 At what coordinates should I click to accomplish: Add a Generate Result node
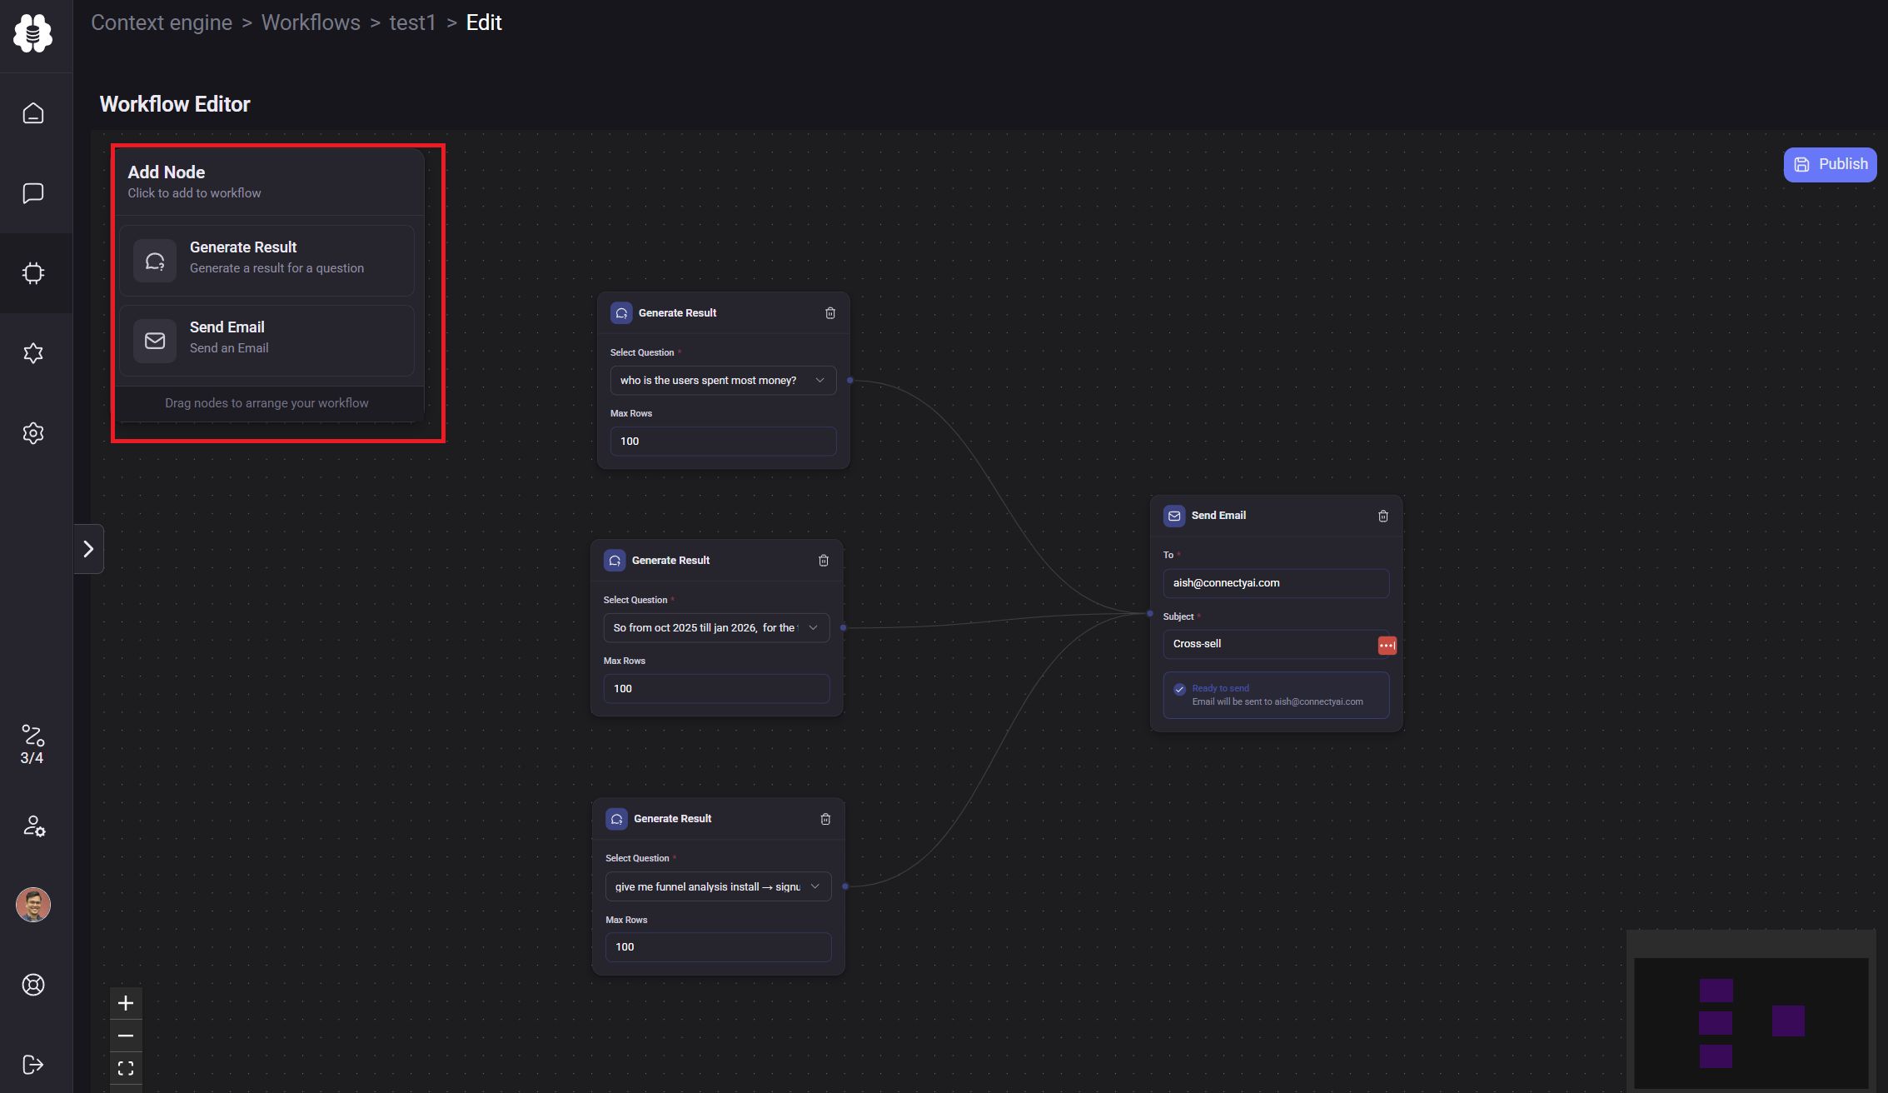267,260
